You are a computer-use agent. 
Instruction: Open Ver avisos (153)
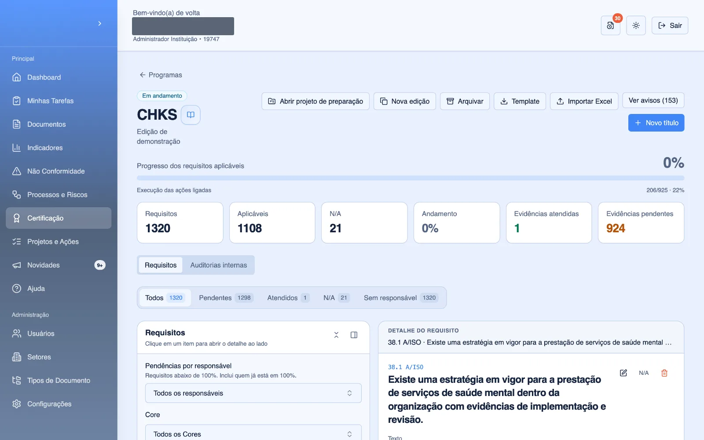point(653,100)
